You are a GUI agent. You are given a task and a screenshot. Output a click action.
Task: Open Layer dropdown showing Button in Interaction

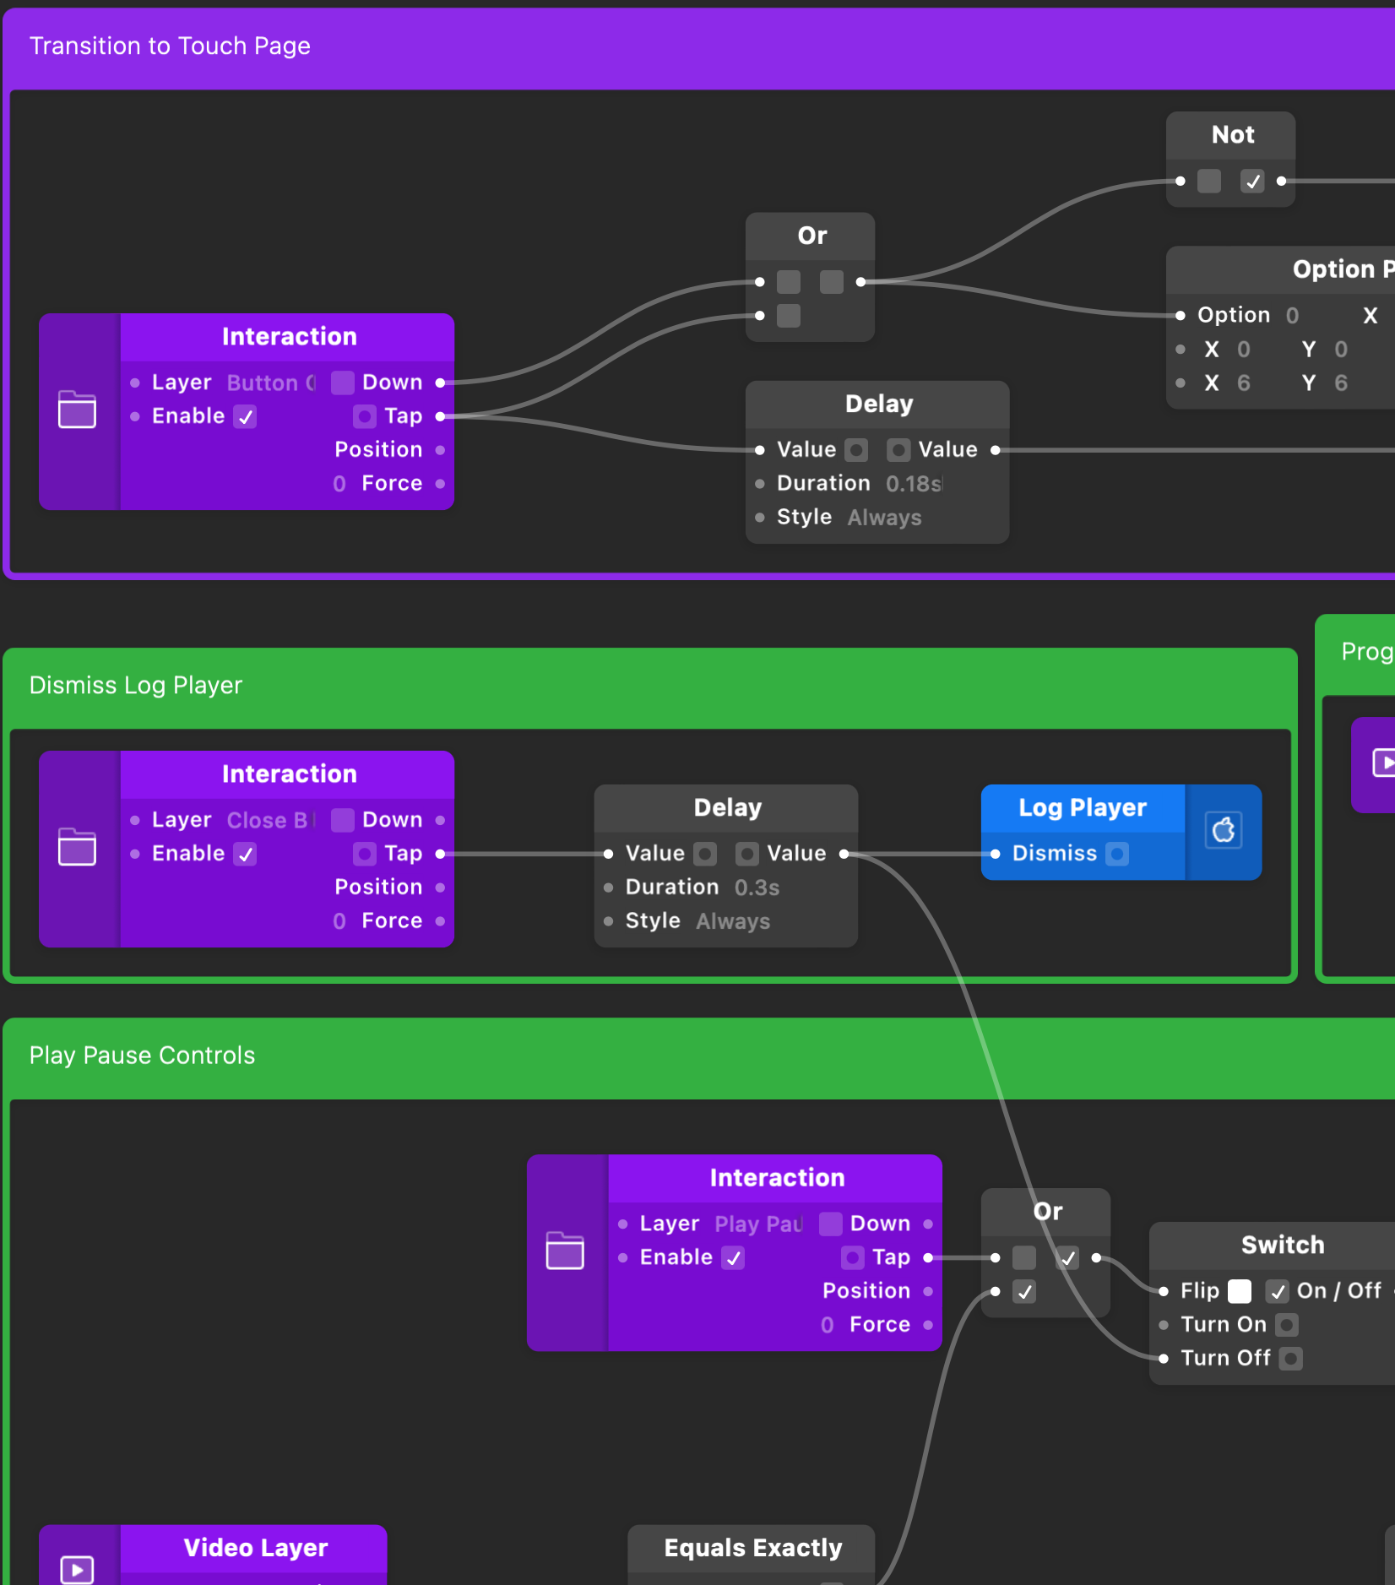[x=271, y=383]
